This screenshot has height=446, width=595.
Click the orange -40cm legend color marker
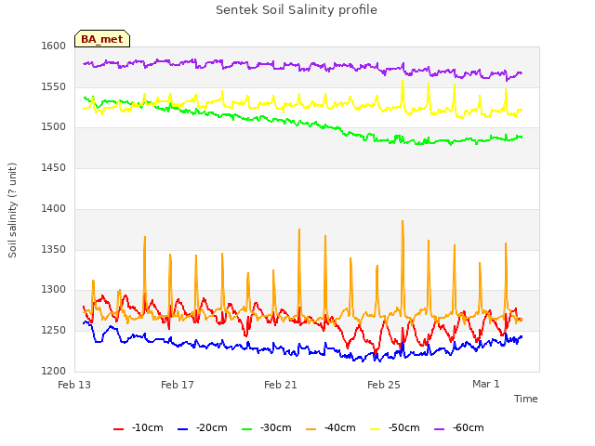311,429
